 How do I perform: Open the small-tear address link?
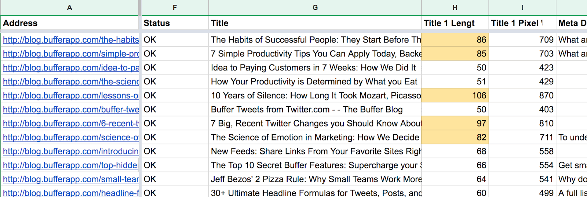[71, 179]
